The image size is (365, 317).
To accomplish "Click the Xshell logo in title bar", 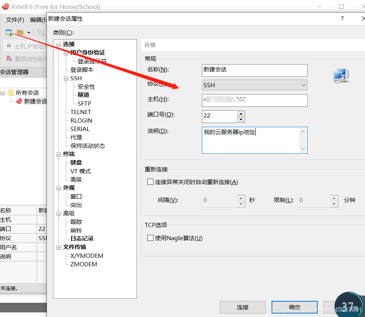I will (x=5, y=6).
